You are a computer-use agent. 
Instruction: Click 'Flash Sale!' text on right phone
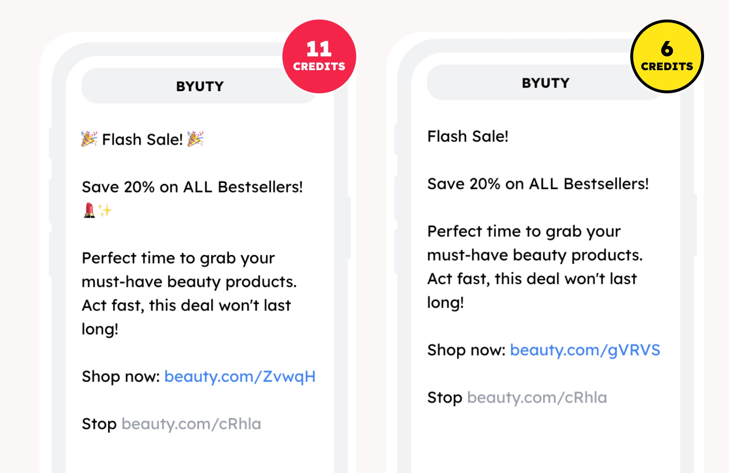(468, 136)
